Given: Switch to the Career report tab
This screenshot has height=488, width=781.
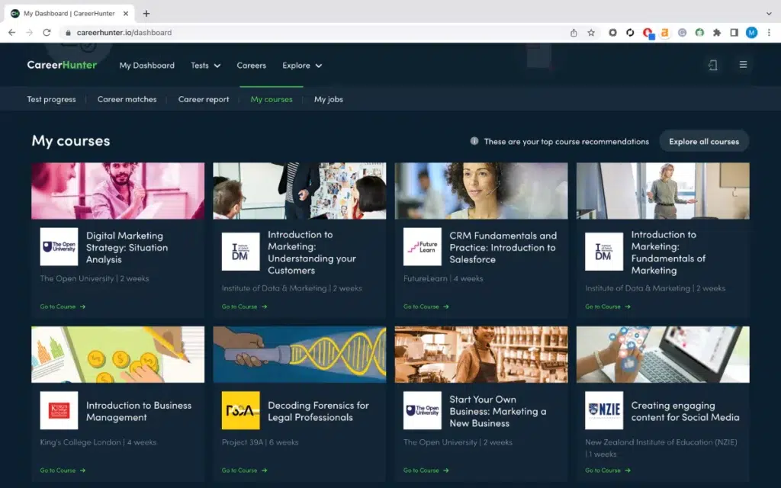Looking at the screenshot, I should click(x=204, y=99).
